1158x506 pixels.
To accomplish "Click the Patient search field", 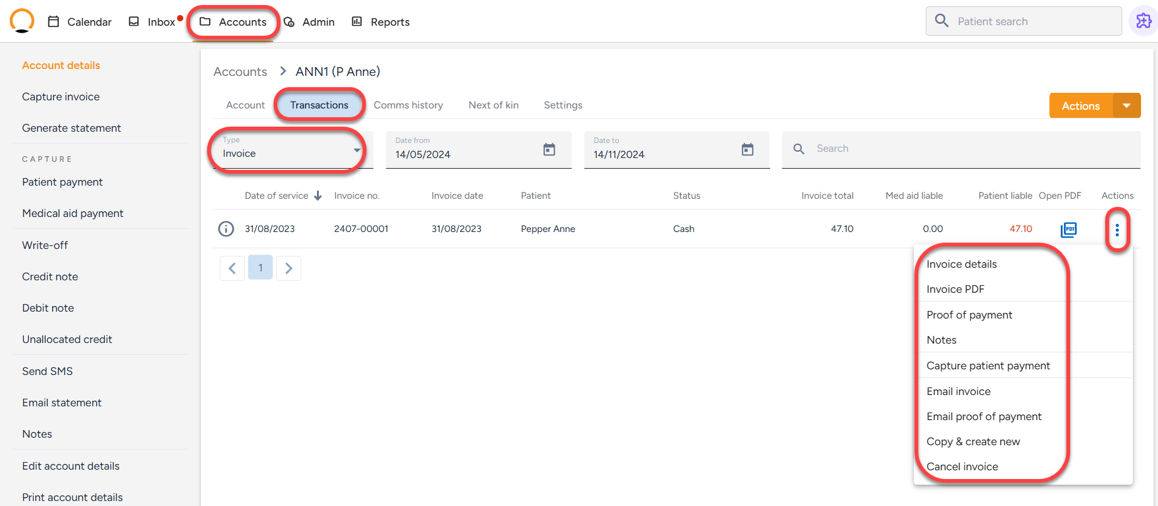I will 1024,21.
